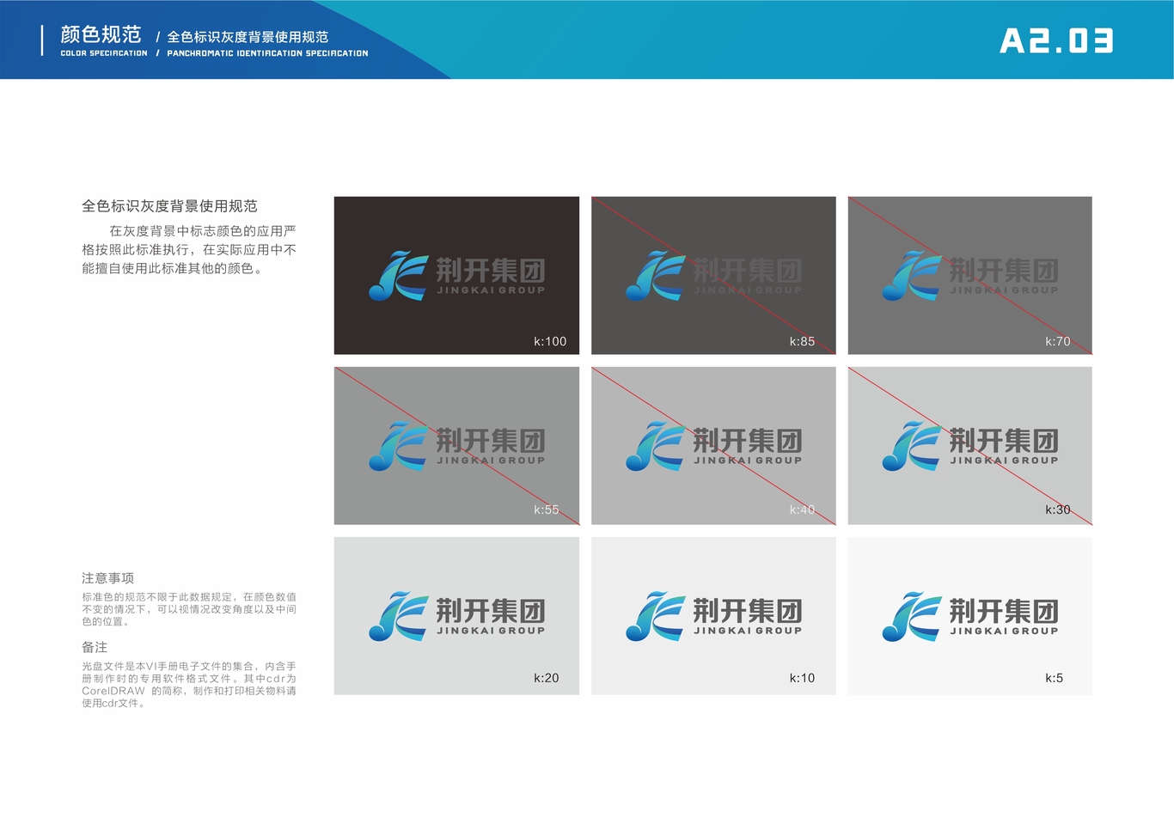Click the heading 备注
Image resolution: width=1174 pixels, height=830 pixels.
[x=95, y=647]
